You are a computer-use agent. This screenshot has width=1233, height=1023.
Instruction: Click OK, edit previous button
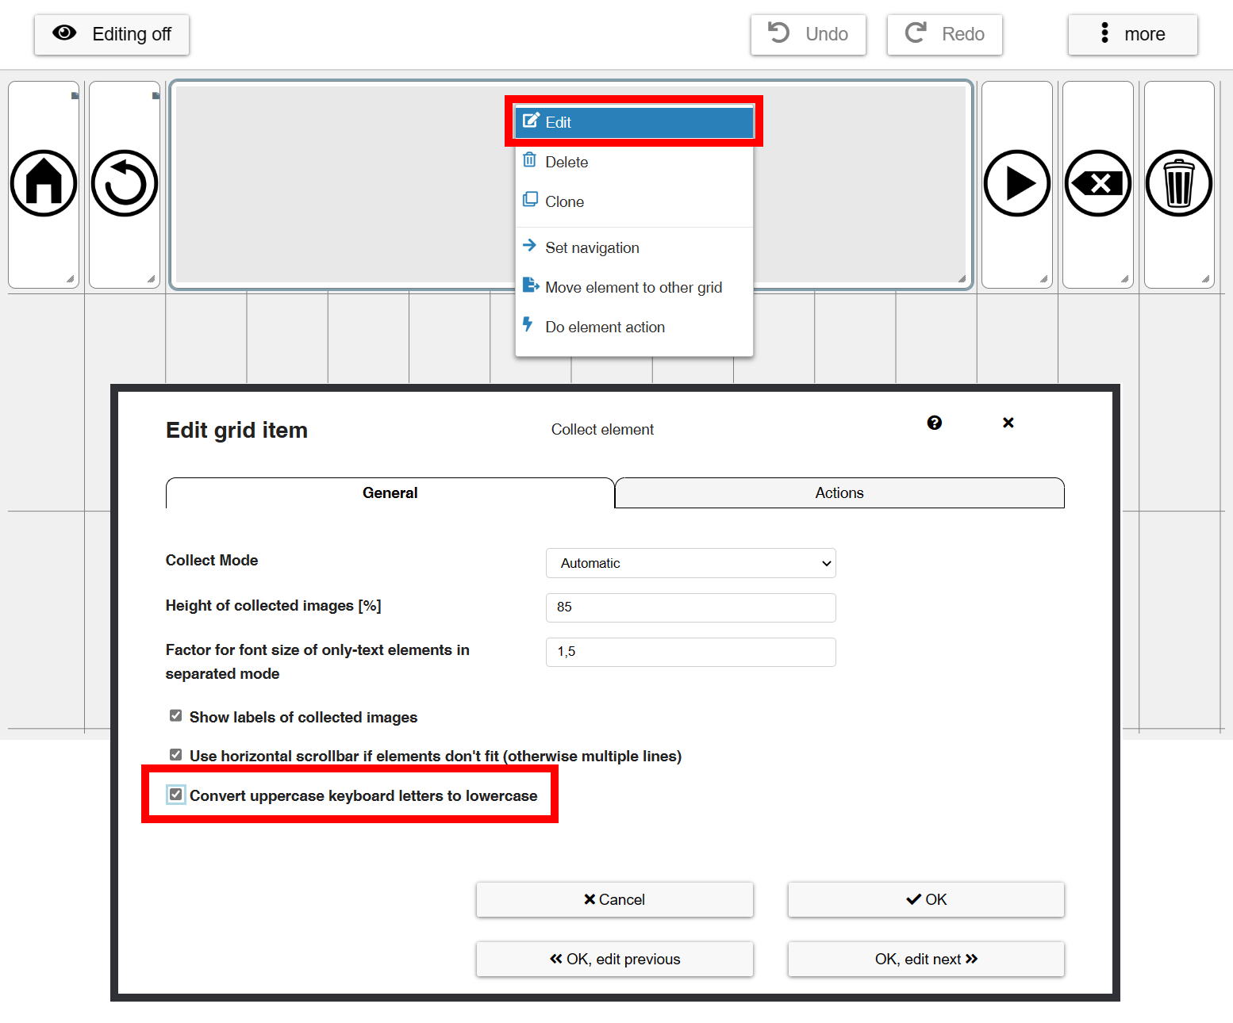pyautogui.click(x=615, y=959)
